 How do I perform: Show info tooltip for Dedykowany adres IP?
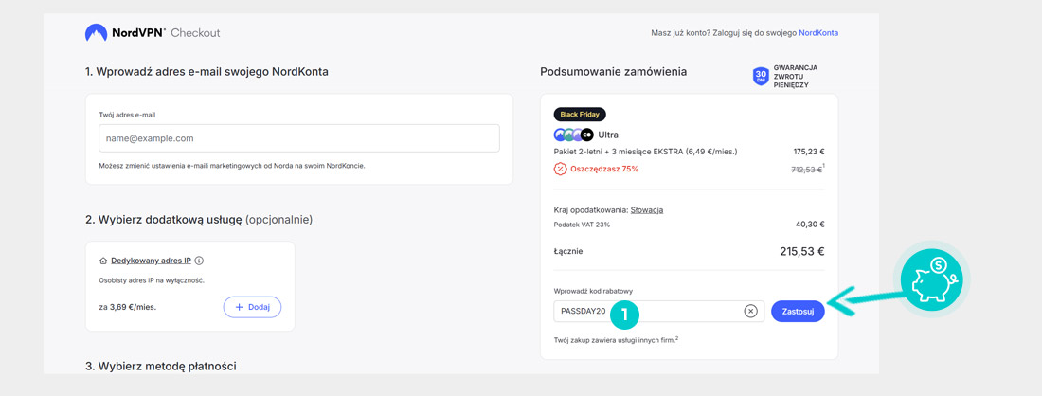coord(199,261)
